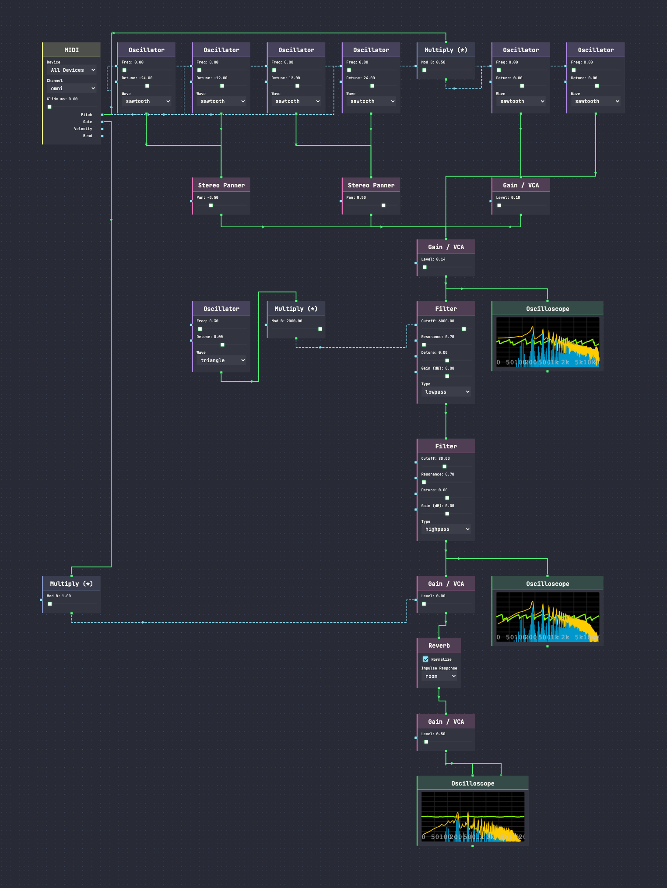Click the Cutoff 6000.00 slider on lowpass Filter
Image resolution: width=667 pixels, height=888 pixels.
click(x=446, y=329)
